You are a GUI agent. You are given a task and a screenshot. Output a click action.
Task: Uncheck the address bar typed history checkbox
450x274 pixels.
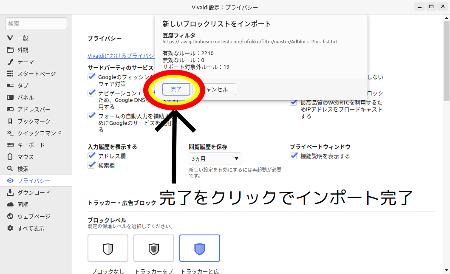91,156
